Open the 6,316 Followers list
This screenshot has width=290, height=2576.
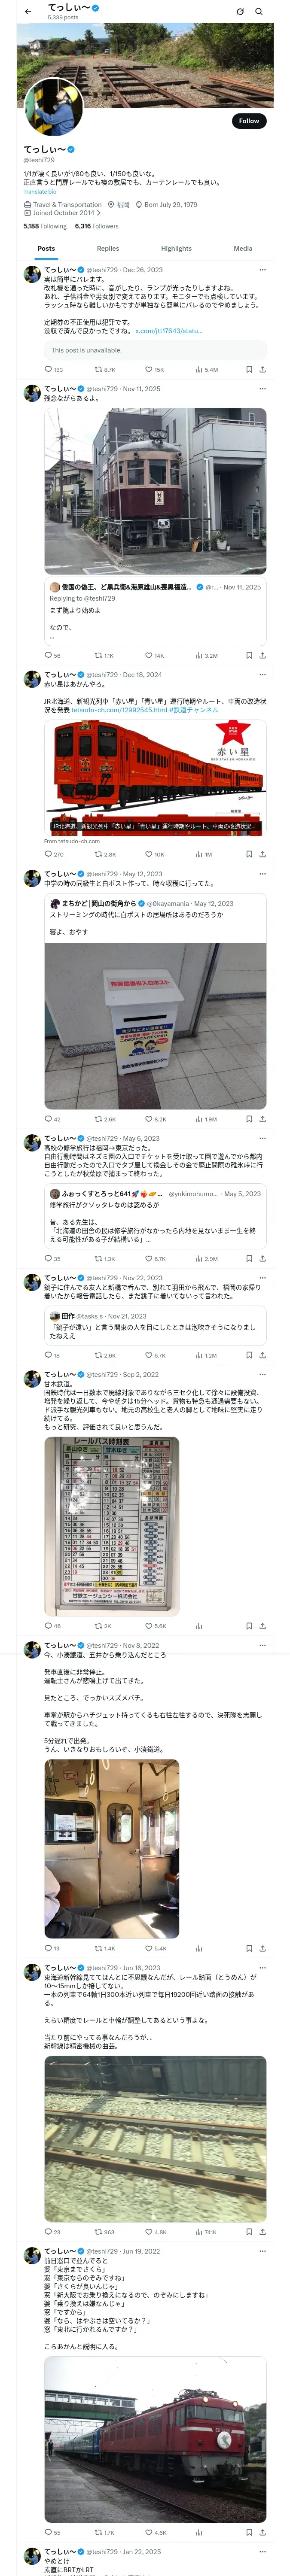click(x=97, y=226)
